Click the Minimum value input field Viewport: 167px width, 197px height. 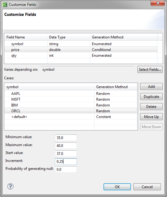(66, 138)
